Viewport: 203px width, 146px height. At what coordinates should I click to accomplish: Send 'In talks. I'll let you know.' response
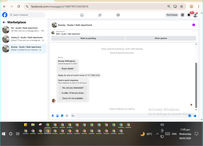click(x=73, y=93)
